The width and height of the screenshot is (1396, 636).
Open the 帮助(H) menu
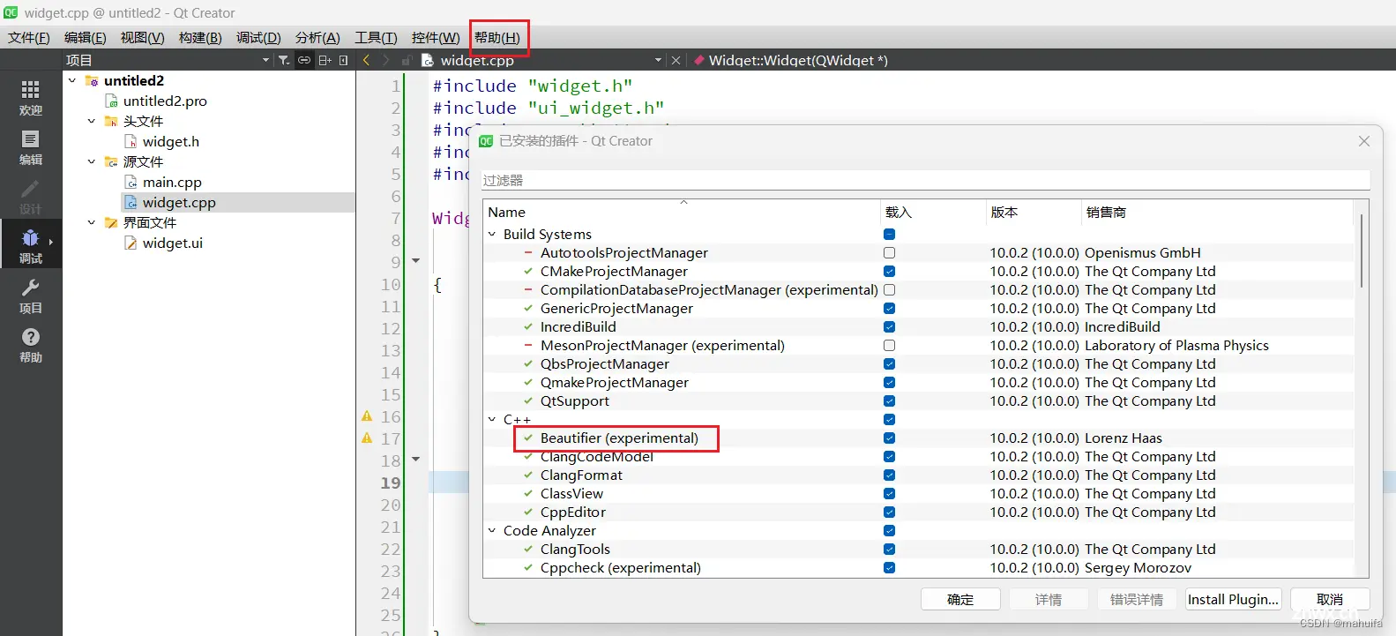click(497, 37)
